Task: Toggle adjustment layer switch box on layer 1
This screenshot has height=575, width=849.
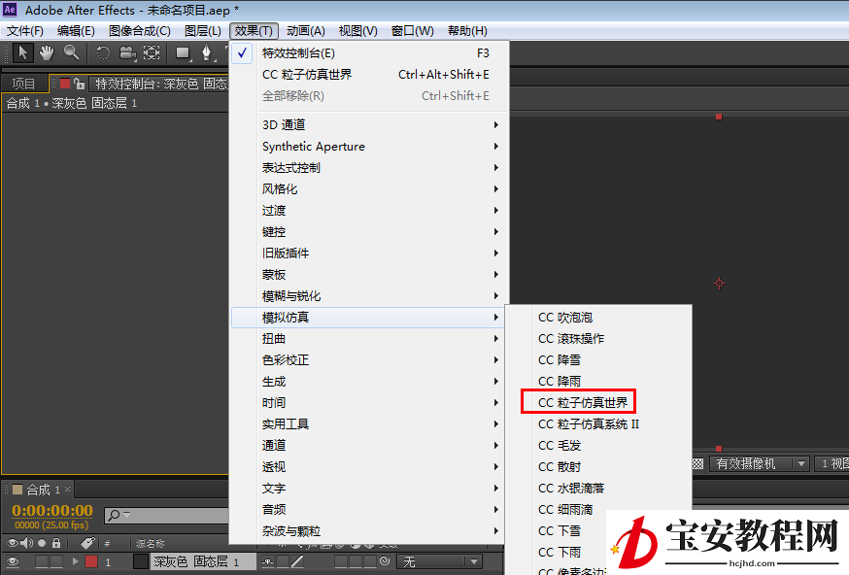Action: 356,562
